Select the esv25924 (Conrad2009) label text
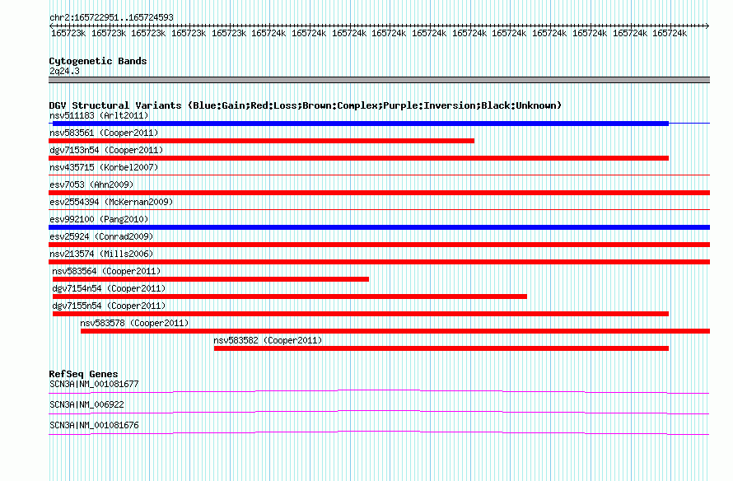Image resolution: width=733 pixels, height=481 pixels. (x=101, y=236)
